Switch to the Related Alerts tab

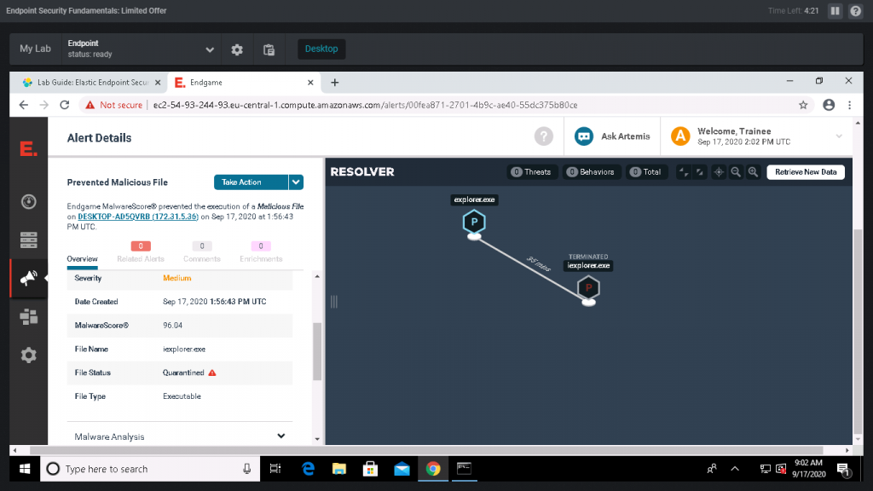tap(141, 259)
